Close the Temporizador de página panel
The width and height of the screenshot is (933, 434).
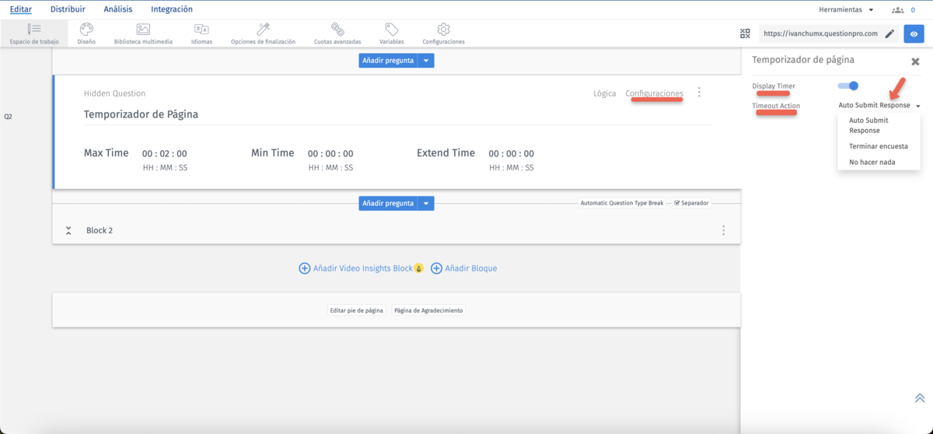pyautogui.click(x=915, y=61)
